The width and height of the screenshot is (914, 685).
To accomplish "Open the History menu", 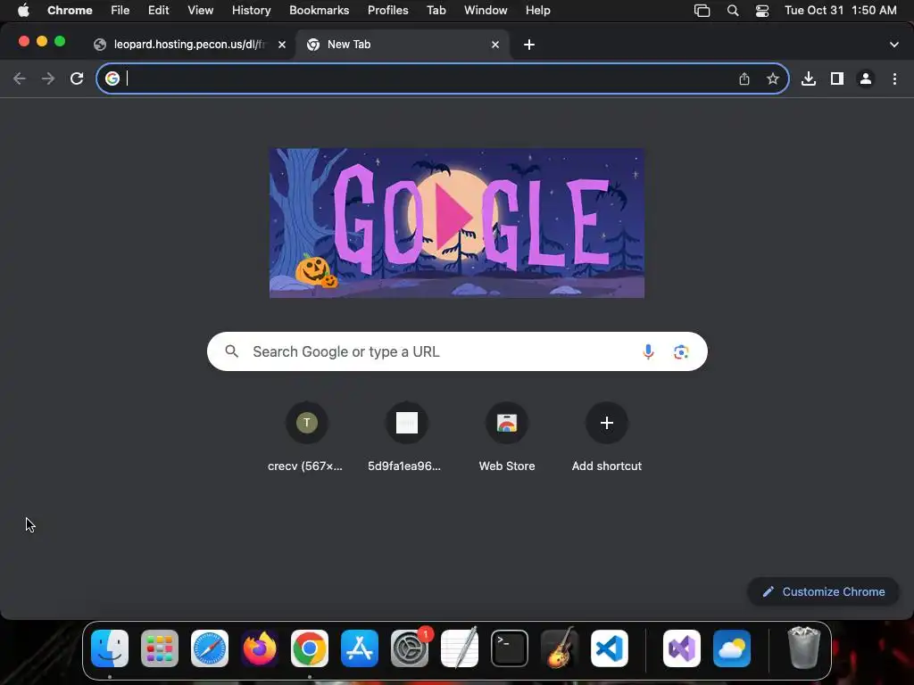I will click(x=251, y=11).
